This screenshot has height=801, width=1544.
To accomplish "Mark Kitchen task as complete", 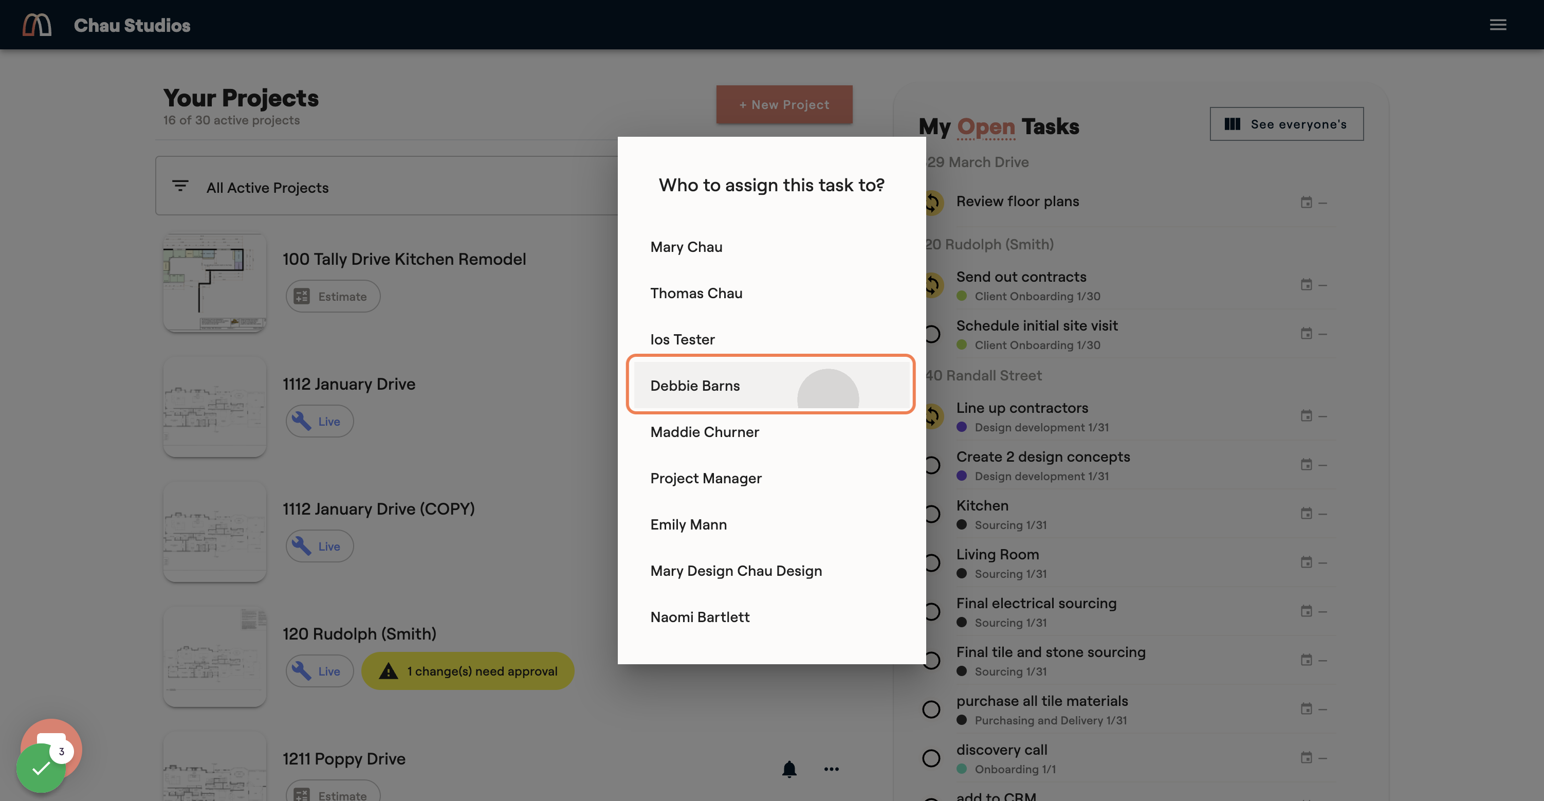I will pos(933,514).
